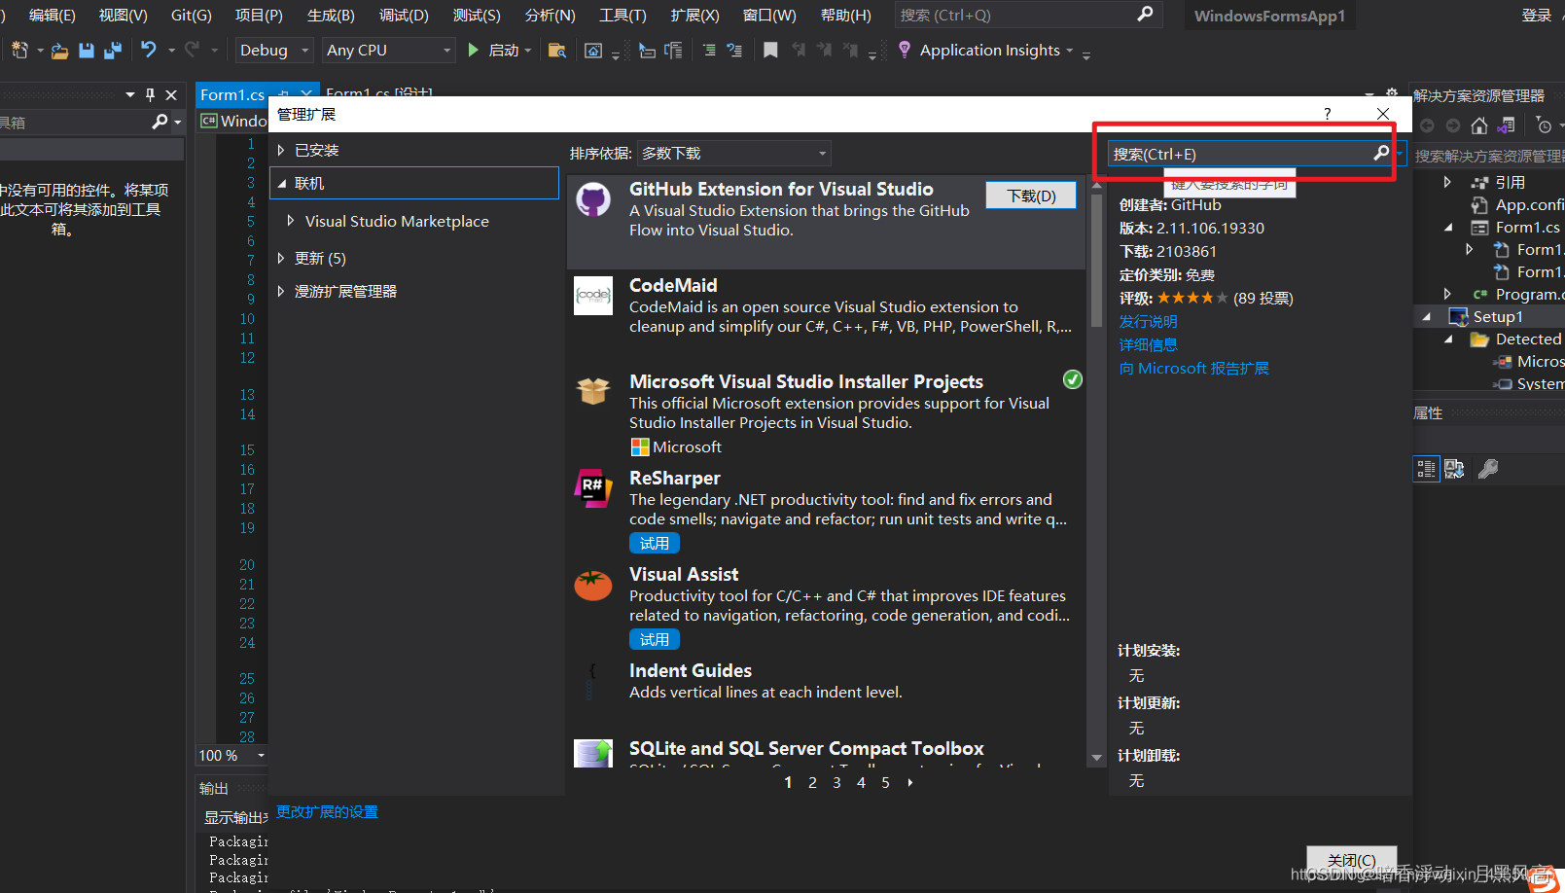The width and height of the screenshot is (1565, 893).
Task: Expand the 引用 node in Solution Explorer
Action: pyautogui.click(x=1447, y=182)
